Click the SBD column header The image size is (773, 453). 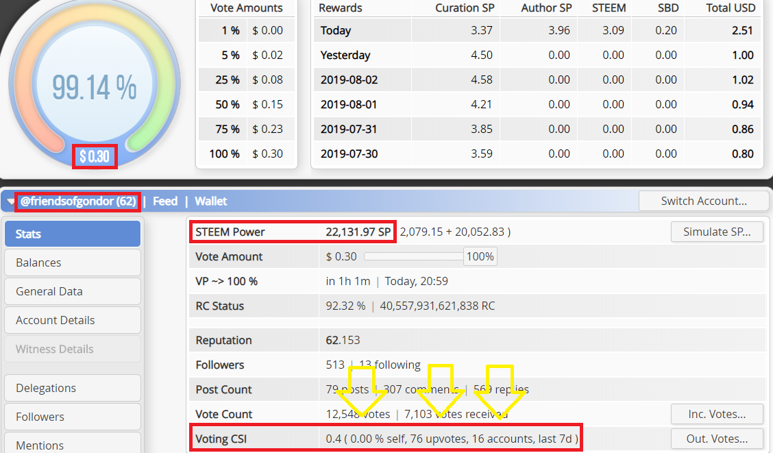tap(668, 8)
